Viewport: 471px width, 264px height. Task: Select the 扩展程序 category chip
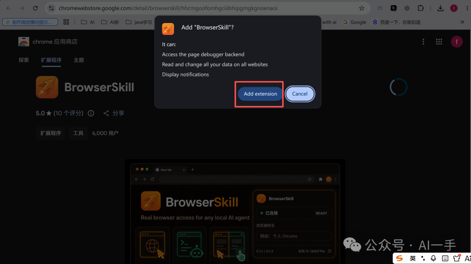click(x=51, y=133)
